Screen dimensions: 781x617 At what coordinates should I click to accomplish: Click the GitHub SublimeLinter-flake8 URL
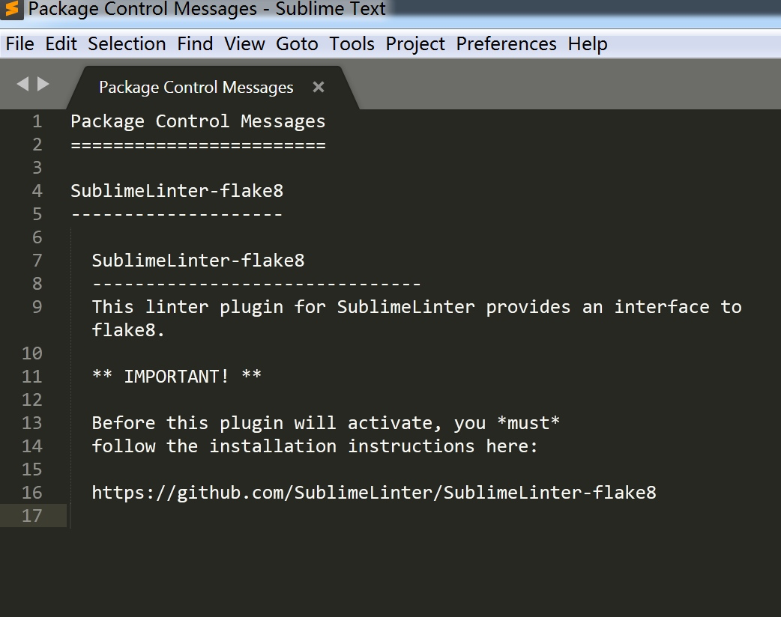[x=374, y=493]
